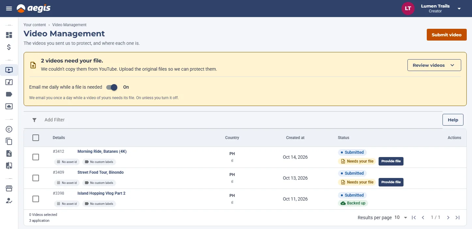Image resolution: width=472 pixels, height=229 pixels.
Task: Select the Morning Ride, Batanes video checkbox
Action: (36, 157)
